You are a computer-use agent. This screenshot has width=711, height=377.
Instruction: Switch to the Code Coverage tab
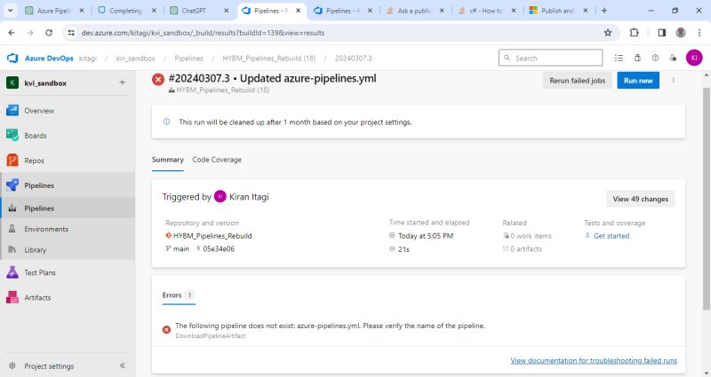click(217, 160)
